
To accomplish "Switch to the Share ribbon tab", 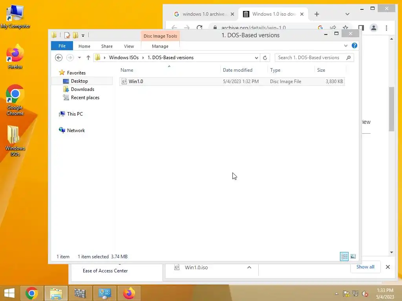I will point(107,46).
